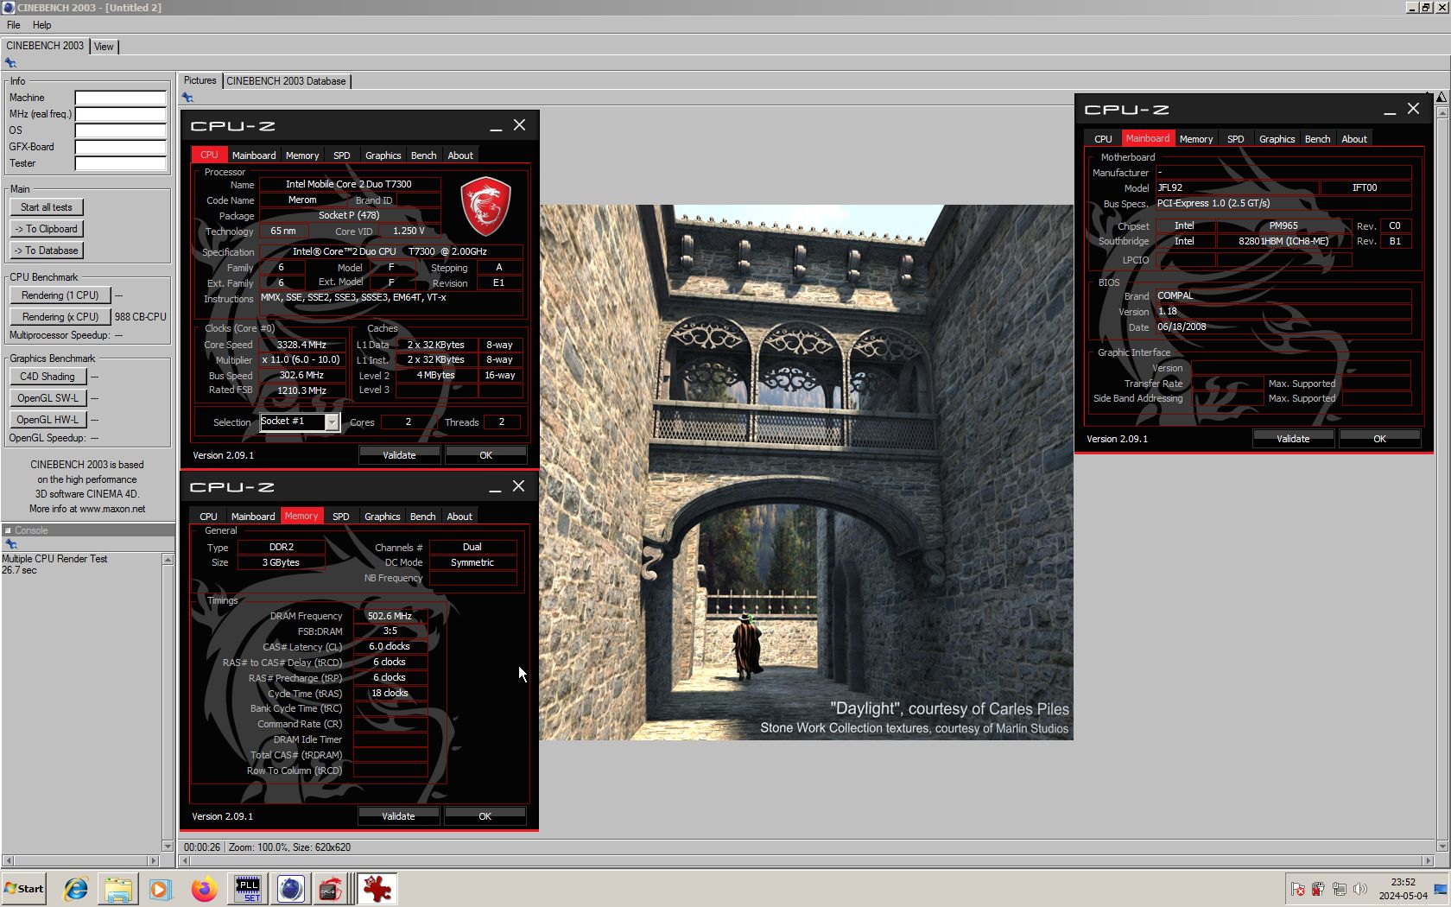This screenshot has height=907, width=1451.
Task: Click the Core Speed 3328.4 MHz value
Action: [x=301, y=345]
